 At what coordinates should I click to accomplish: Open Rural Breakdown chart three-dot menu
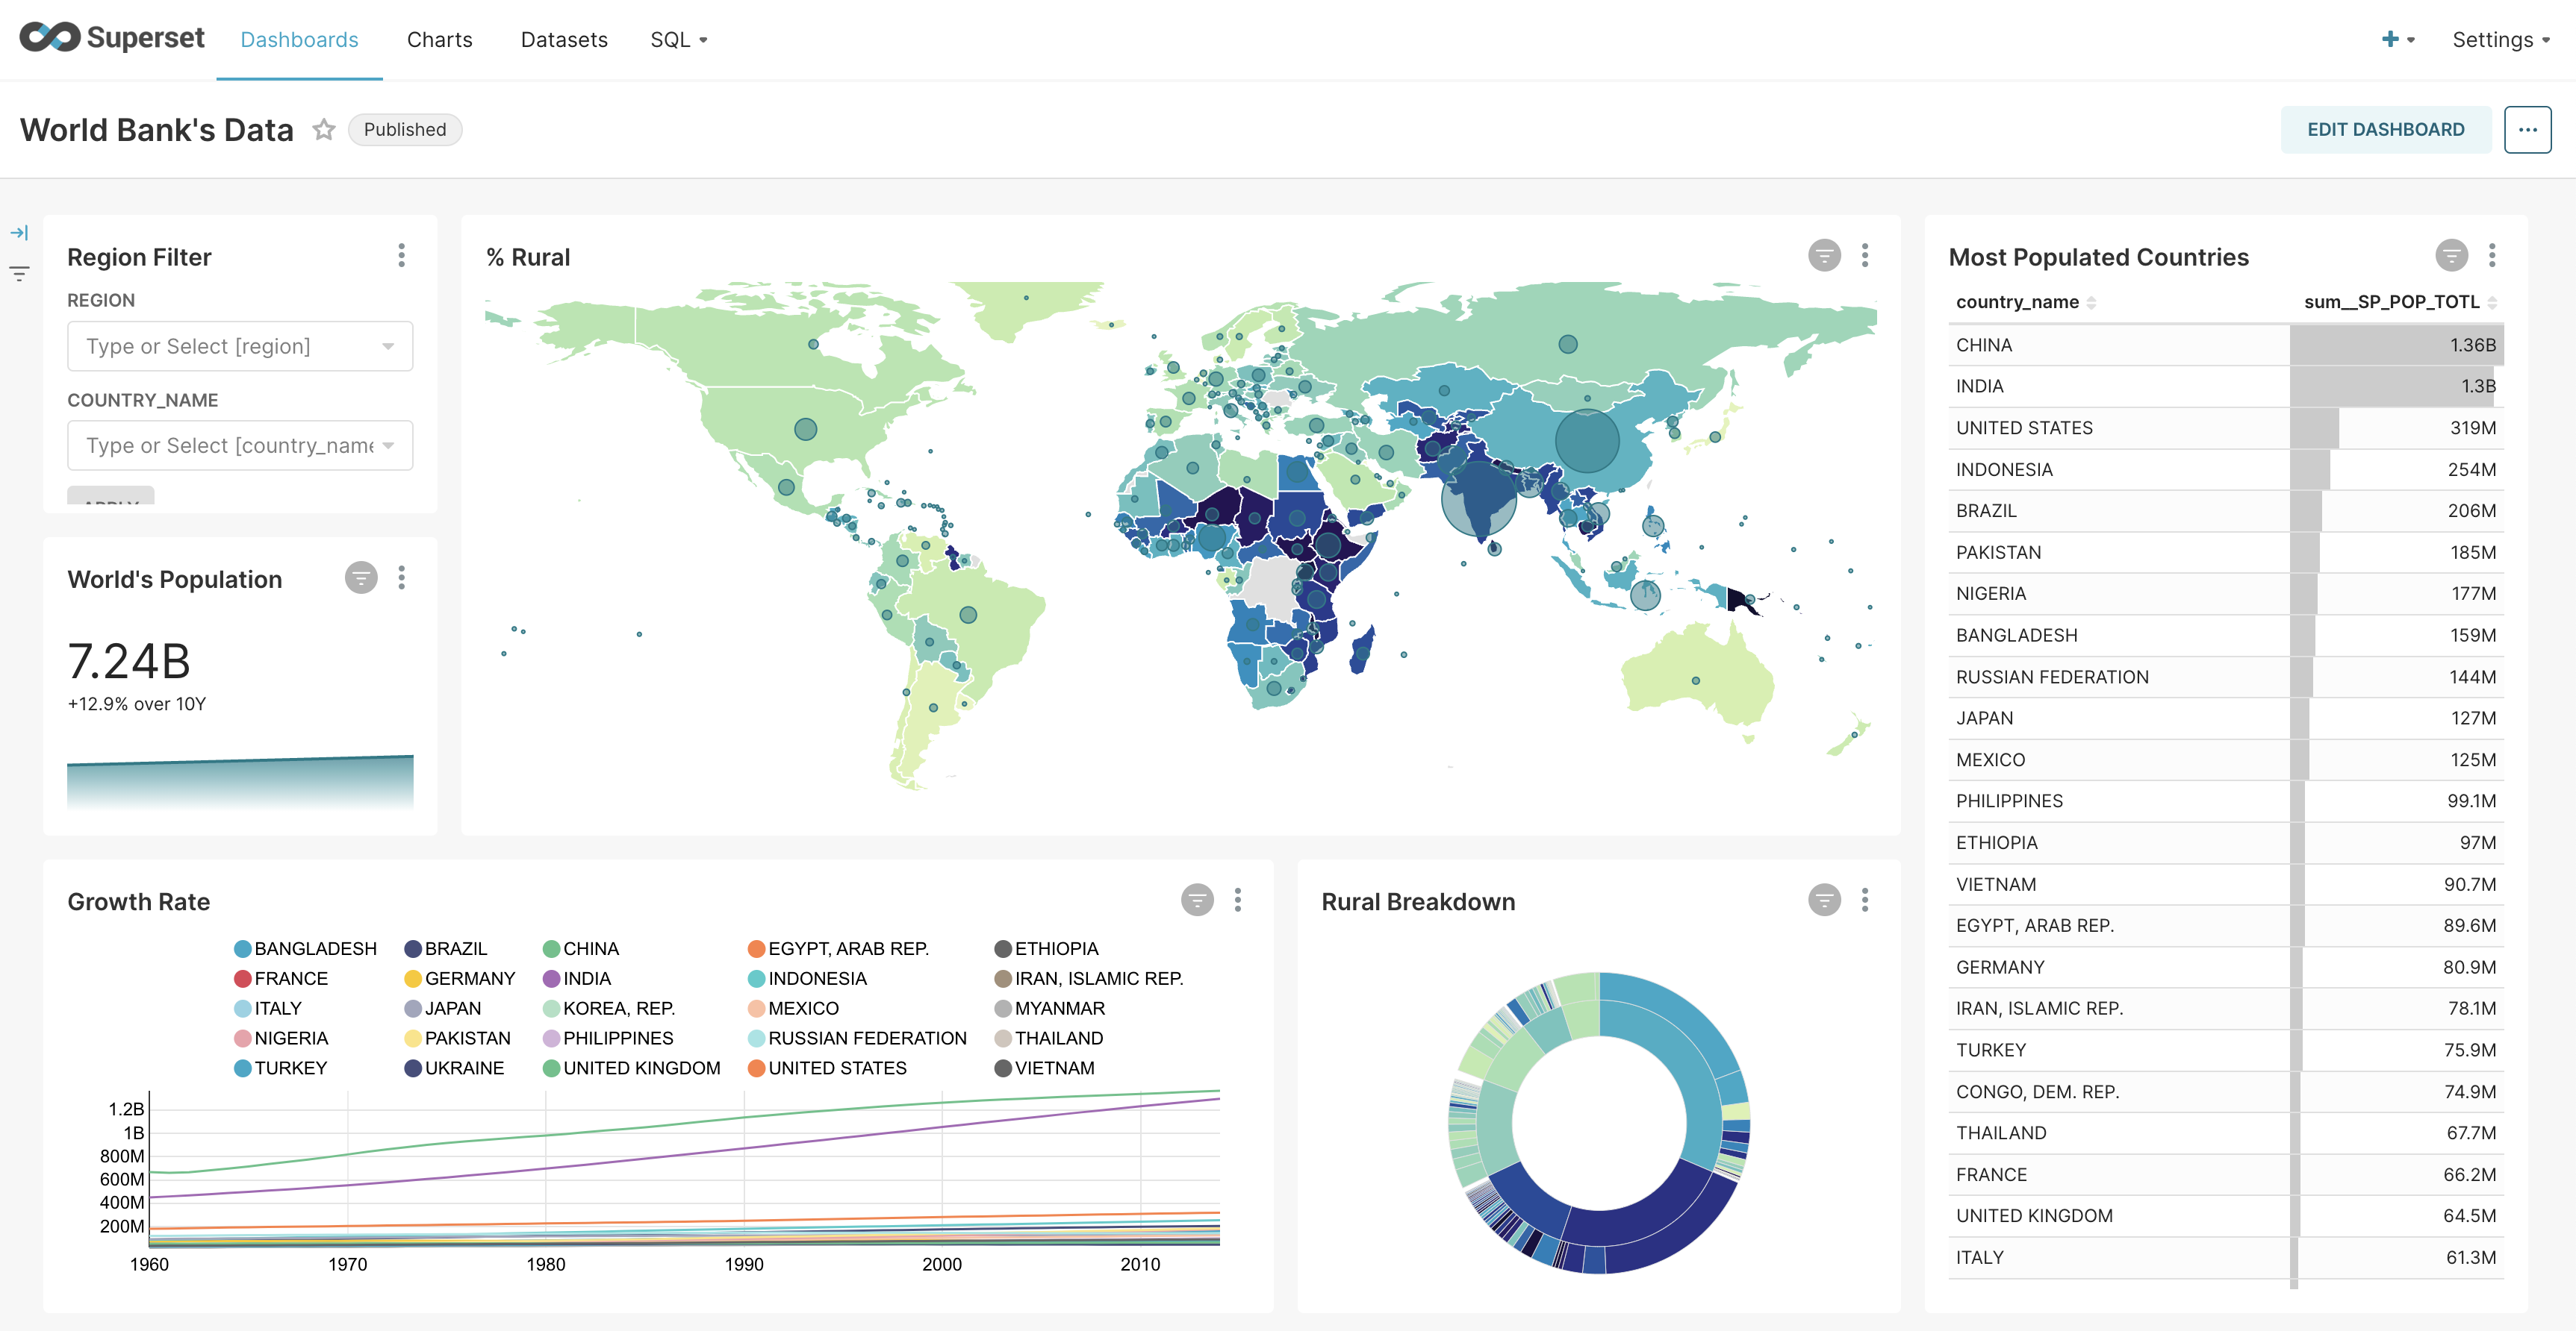(x=1864, y=901)
